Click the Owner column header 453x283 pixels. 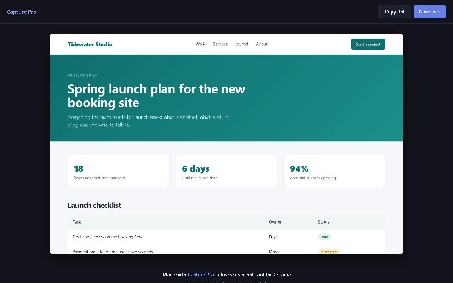275,222
